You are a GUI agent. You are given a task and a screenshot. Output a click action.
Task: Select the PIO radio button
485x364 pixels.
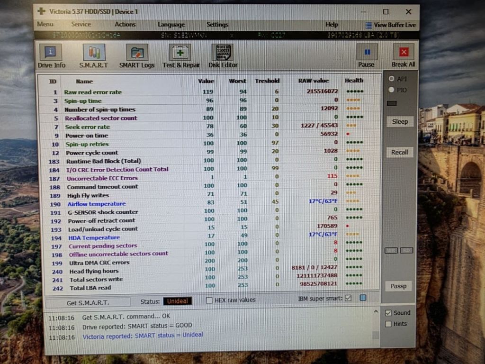(391, 90)
